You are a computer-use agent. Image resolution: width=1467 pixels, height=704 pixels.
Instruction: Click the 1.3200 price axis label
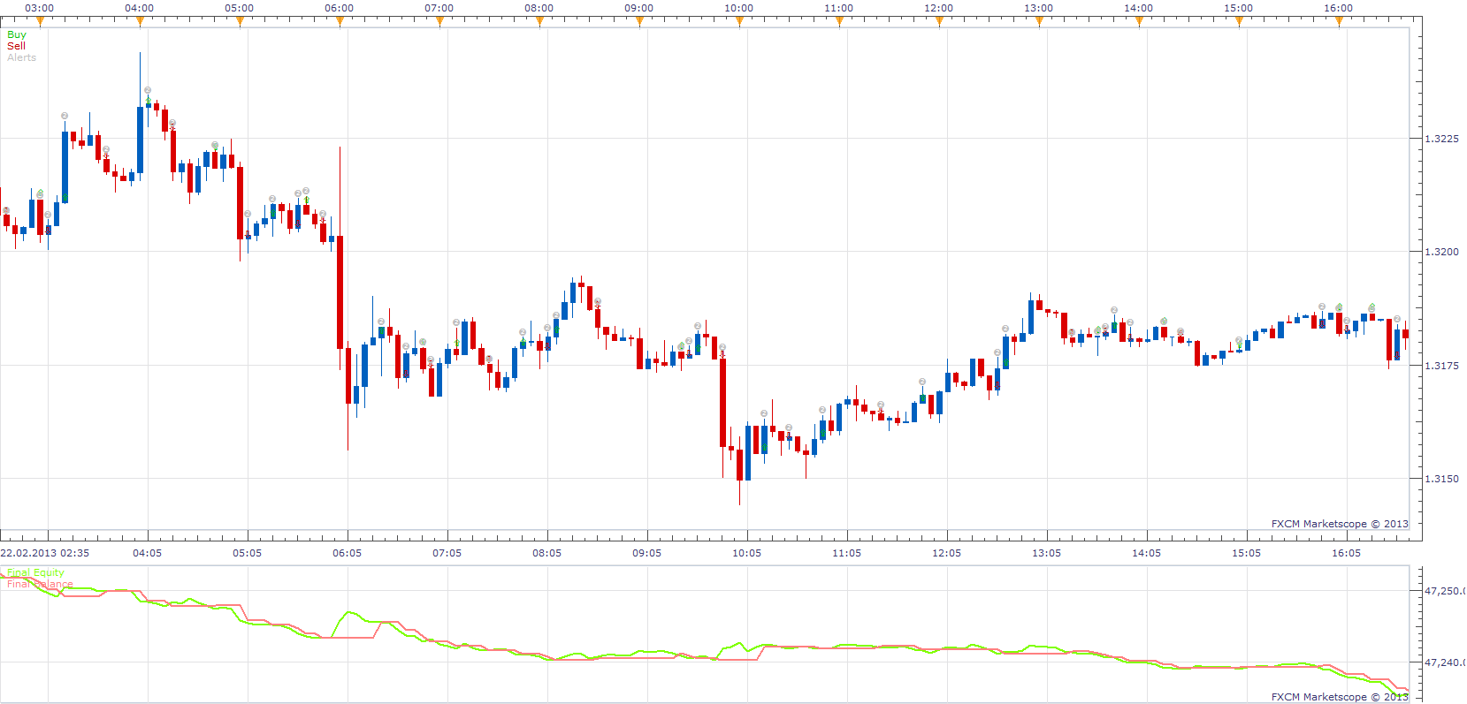[x=1442, y=252]
